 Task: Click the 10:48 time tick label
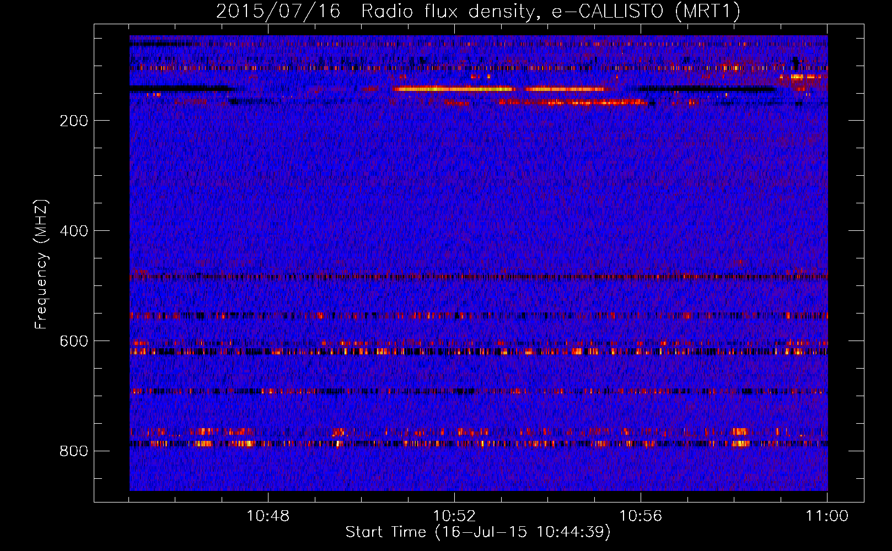tap(268, 516)
